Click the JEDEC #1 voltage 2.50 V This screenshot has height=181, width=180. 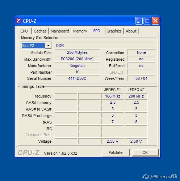tap(113, 141)
